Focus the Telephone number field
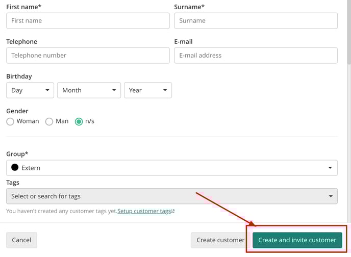Viewport: 351px width, 257px height. point(88,55)
